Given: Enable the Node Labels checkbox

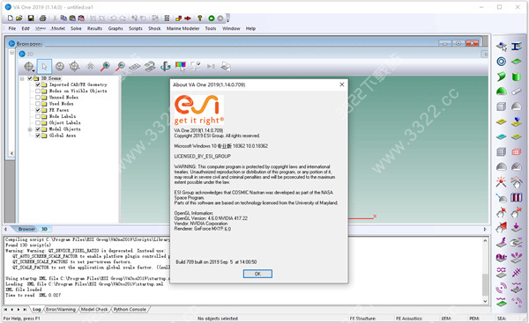Looking at the screenshot, I should tap(38, 116).
